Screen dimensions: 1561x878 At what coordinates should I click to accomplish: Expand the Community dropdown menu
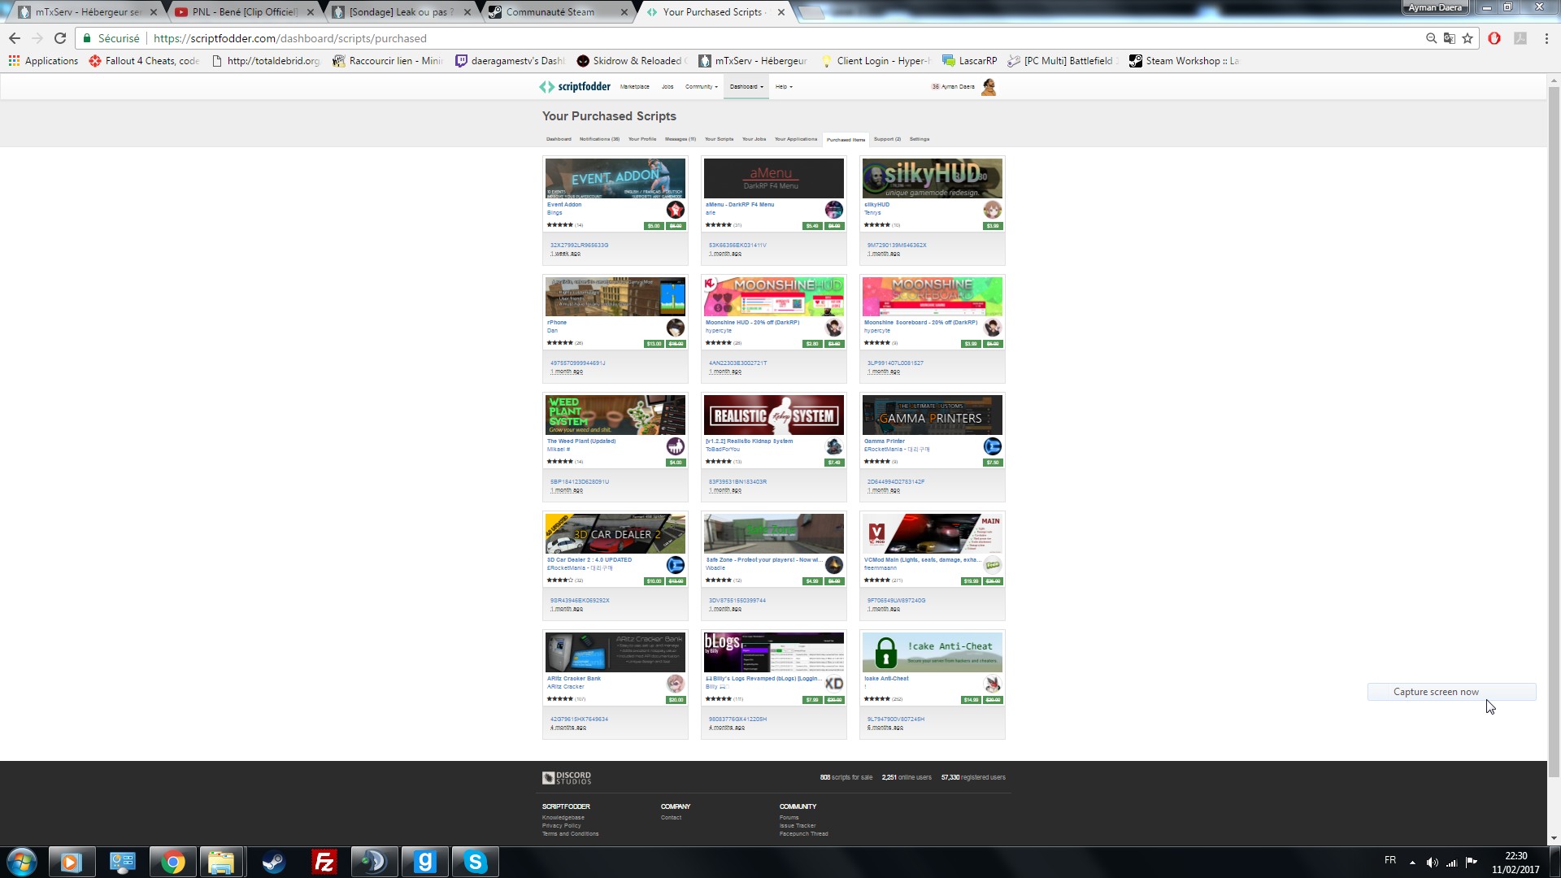click(702, 86)
